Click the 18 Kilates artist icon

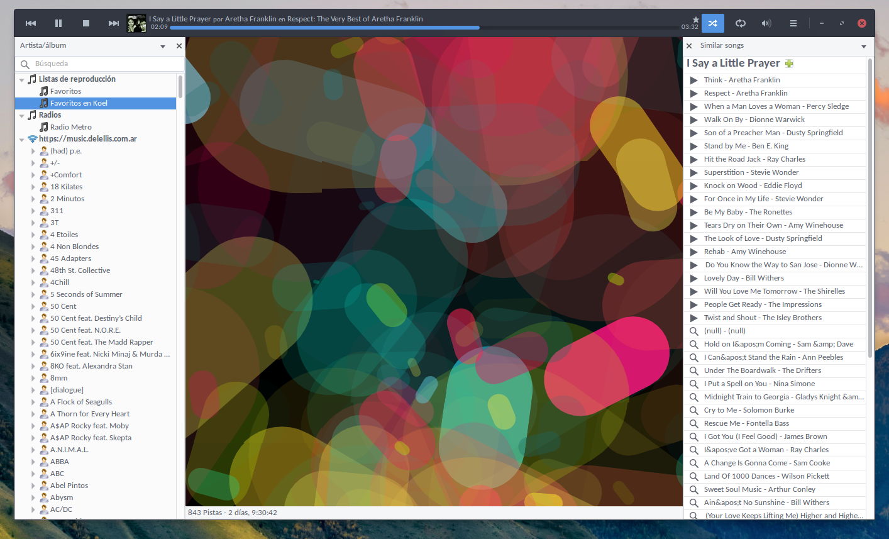pyautogui.click(x=44, y=187)
